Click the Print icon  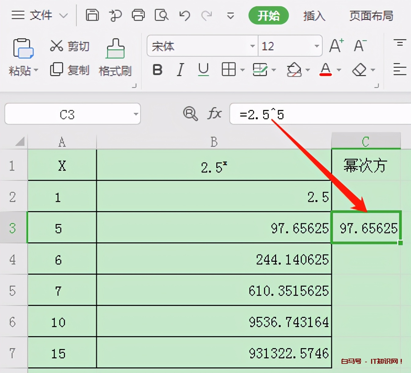point(138,15)
